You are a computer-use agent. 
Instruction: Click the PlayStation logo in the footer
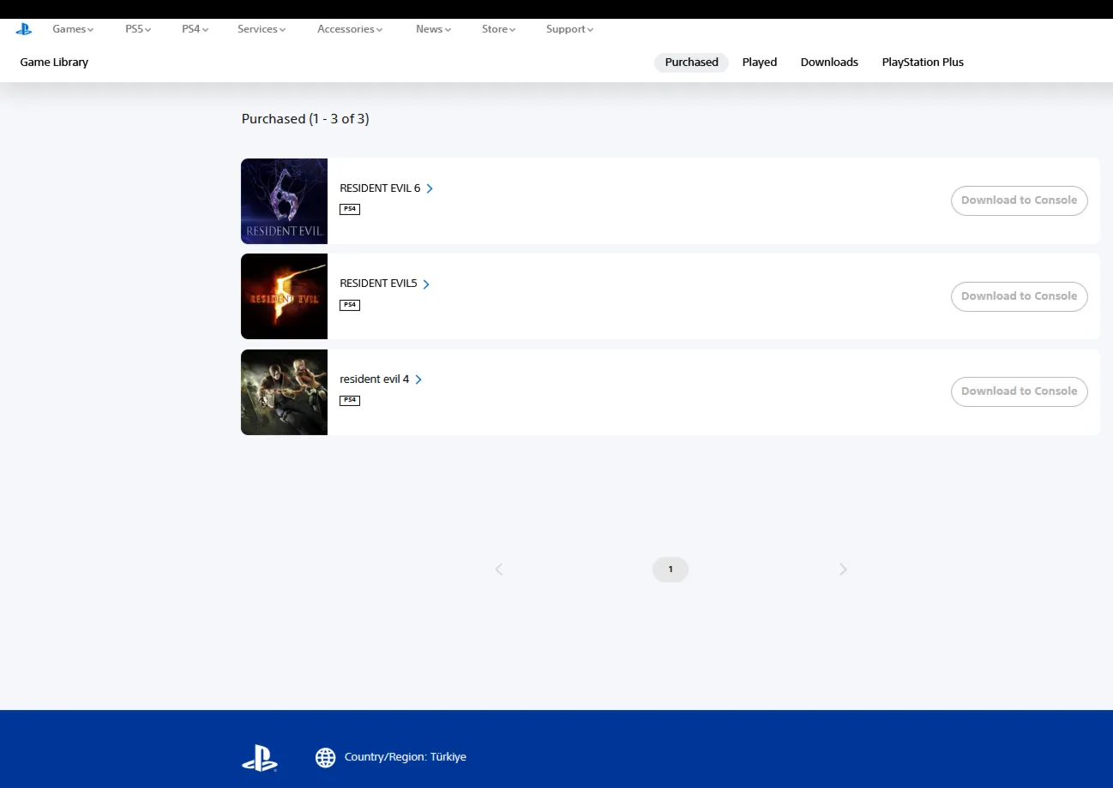259,758
